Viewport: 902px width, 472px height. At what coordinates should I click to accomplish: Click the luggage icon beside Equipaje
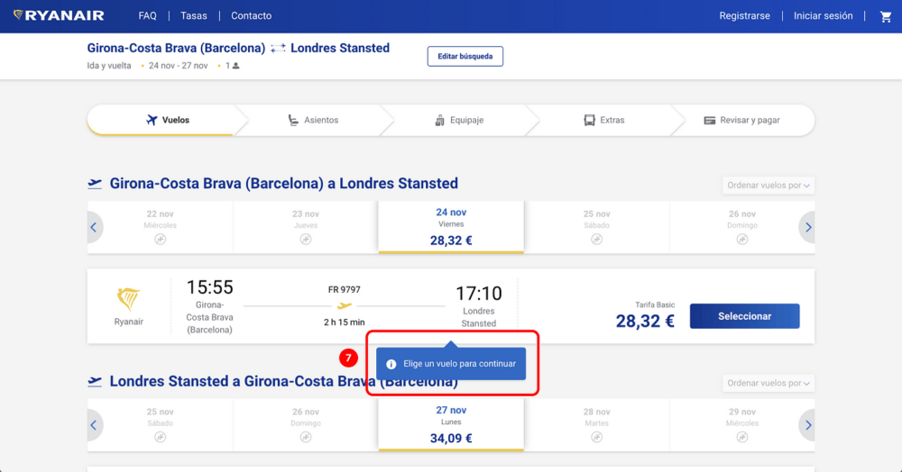pyautogui.click(x=439, y=120)
